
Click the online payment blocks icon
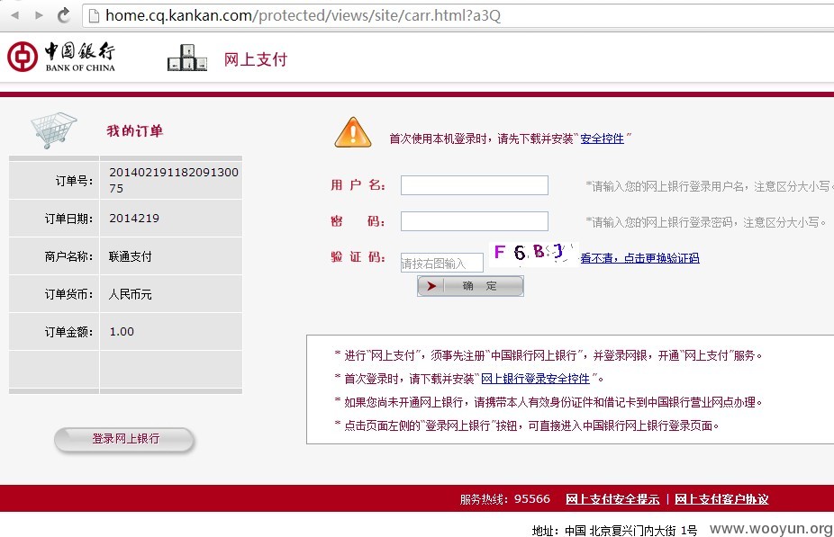[x=186, y=58]
